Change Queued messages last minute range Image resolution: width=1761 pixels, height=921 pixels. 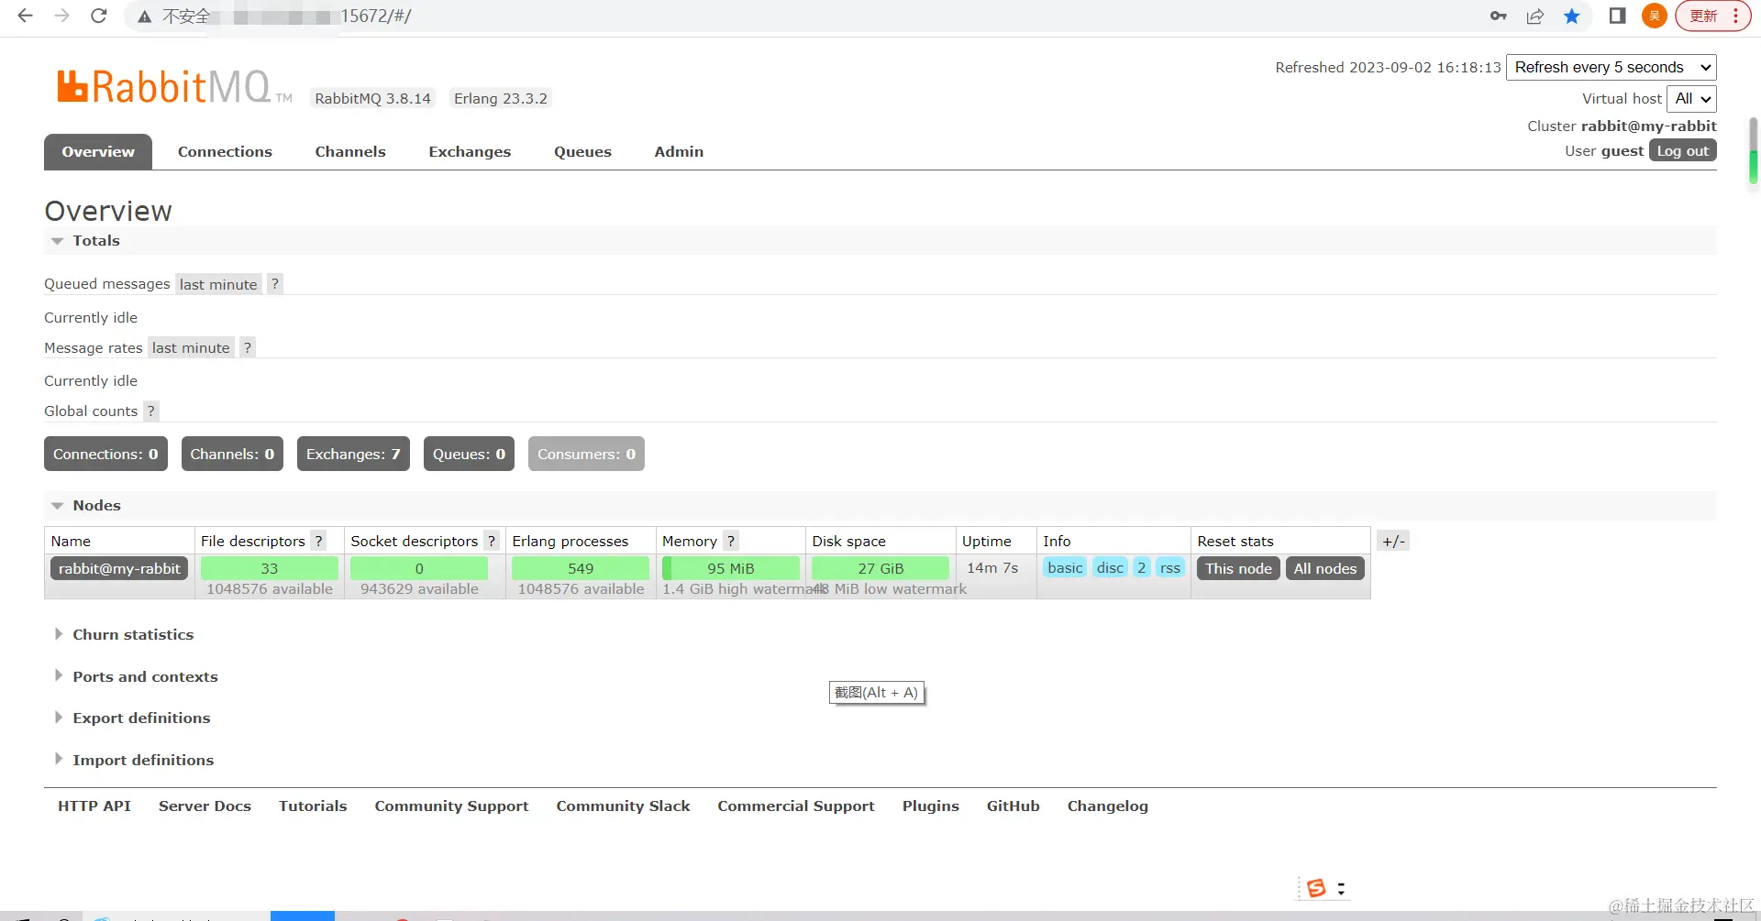click(218, 284)
